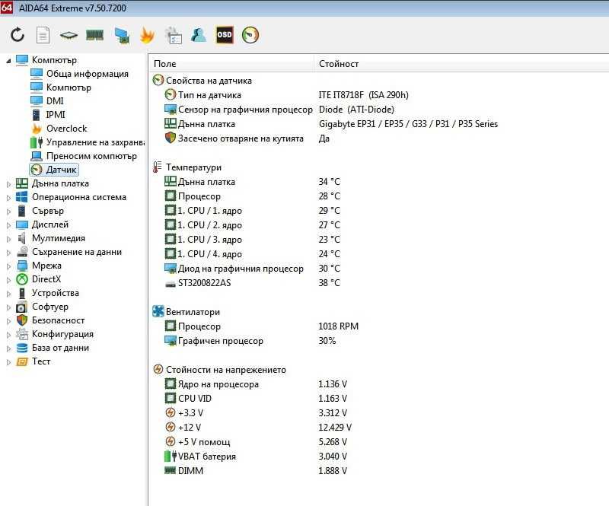The width and height of the screenshot is (609, 506).
Task: Click the AIDA64 app icon in title bar
Action: coord(7,8)
